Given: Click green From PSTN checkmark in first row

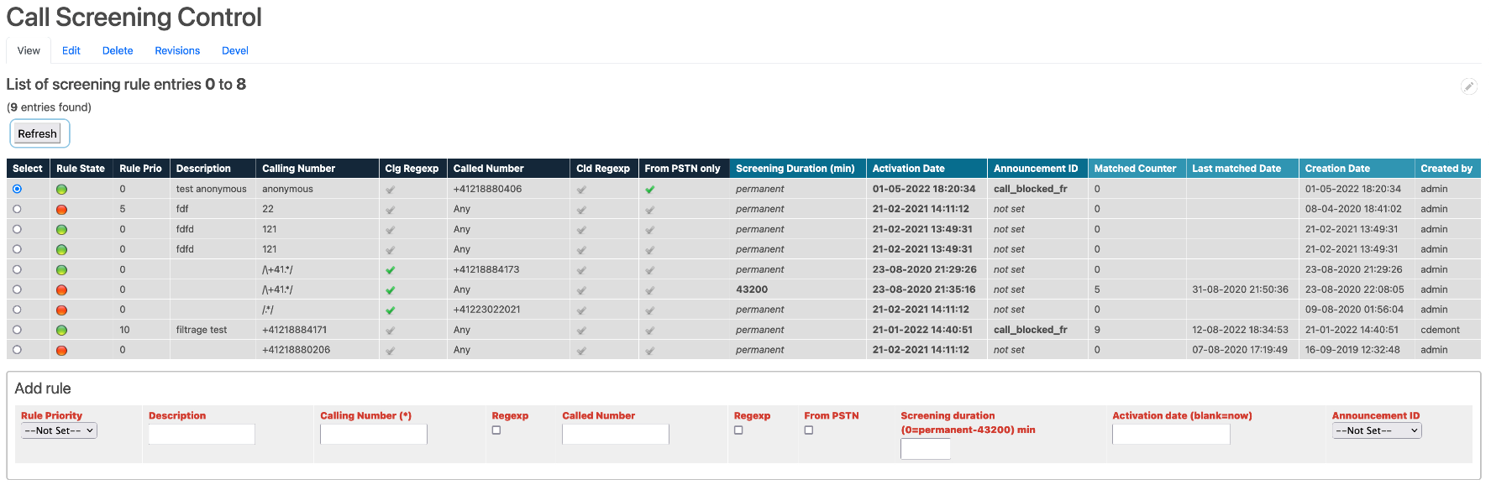Looking at the screenshot, I should (649, 190).
